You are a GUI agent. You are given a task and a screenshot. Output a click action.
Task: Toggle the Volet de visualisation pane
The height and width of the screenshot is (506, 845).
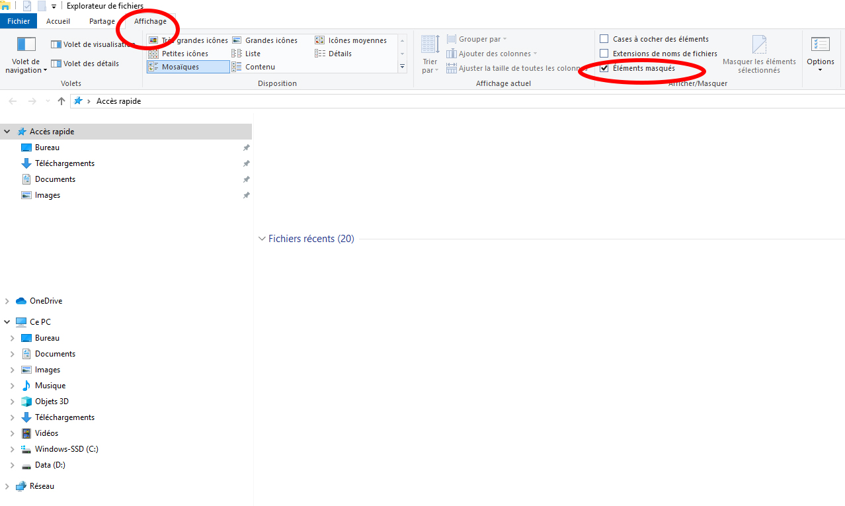point(92,44)
